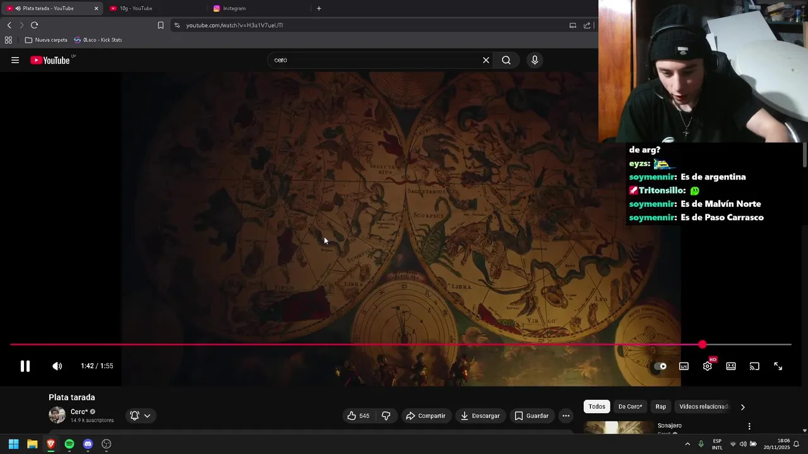
Task: Pause the video with the pause button
Action: click(x=25, y=366)
